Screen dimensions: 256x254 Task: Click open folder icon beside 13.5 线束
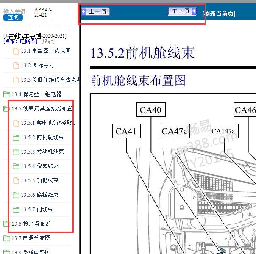pyautogui.click(x=6, y=108)
